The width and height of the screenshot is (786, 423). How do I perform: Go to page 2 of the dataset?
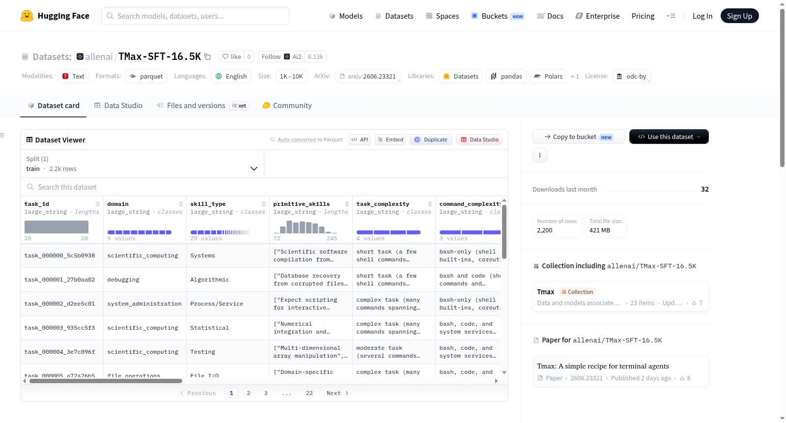(249, 393)
